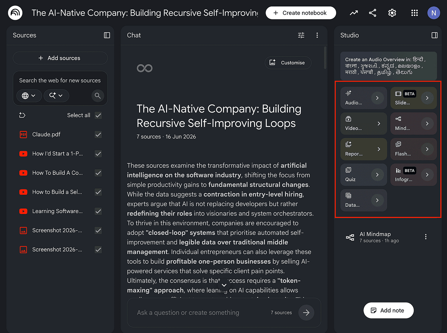447x333 pixels.
Task: Open the globe web source dropdown
Action: pos(29,96)
